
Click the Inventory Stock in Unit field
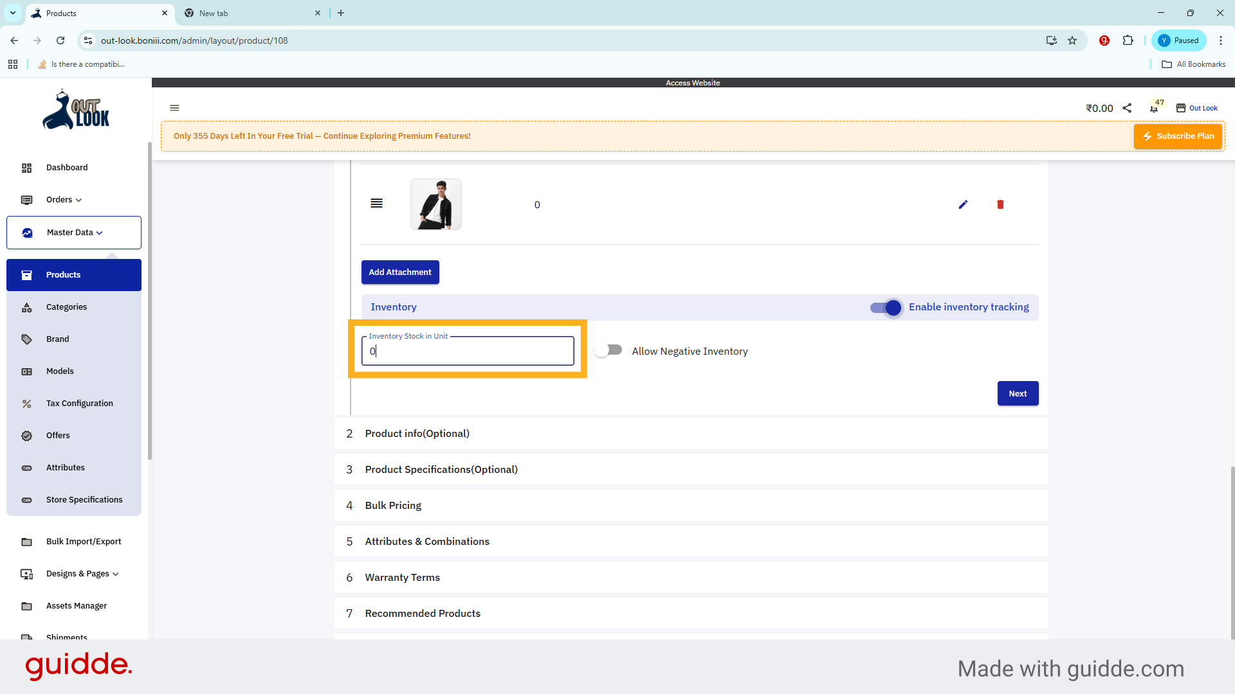point(468,351)
